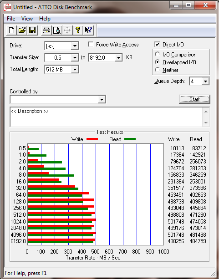Activate the context help pointer icon

[88, 30]
